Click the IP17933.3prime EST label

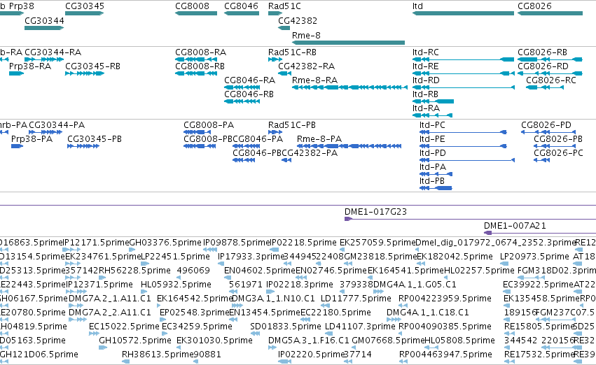(x=251, y=257)
